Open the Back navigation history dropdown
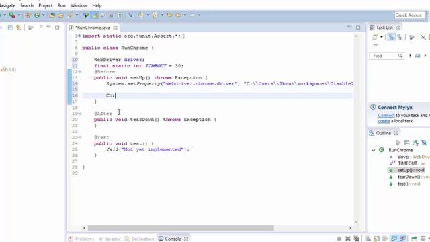 [x=185, y=15]
